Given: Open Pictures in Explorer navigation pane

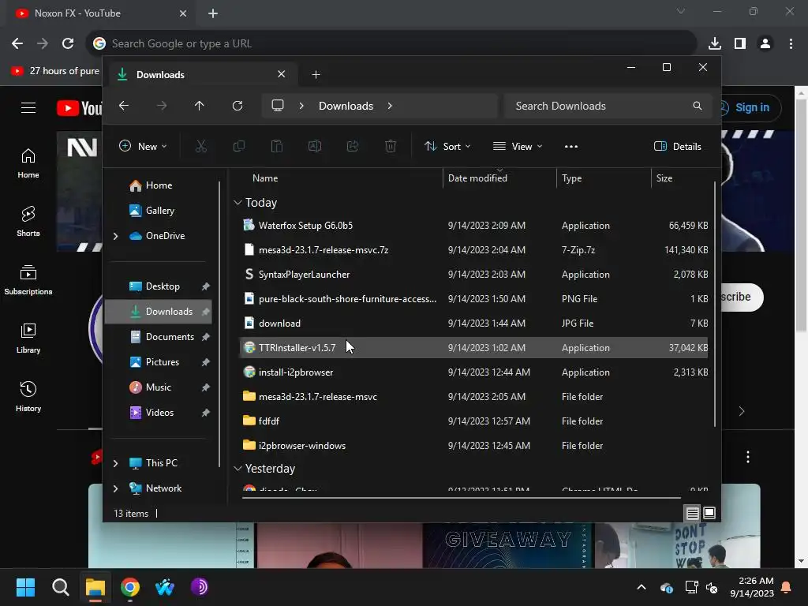Looking at the screenshot, I should tap(163, 362).
